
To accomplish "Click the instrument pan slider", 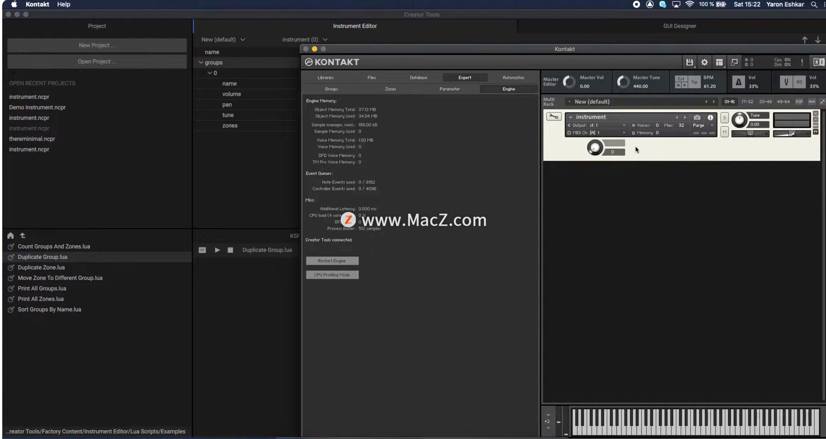I will point(750,134).
